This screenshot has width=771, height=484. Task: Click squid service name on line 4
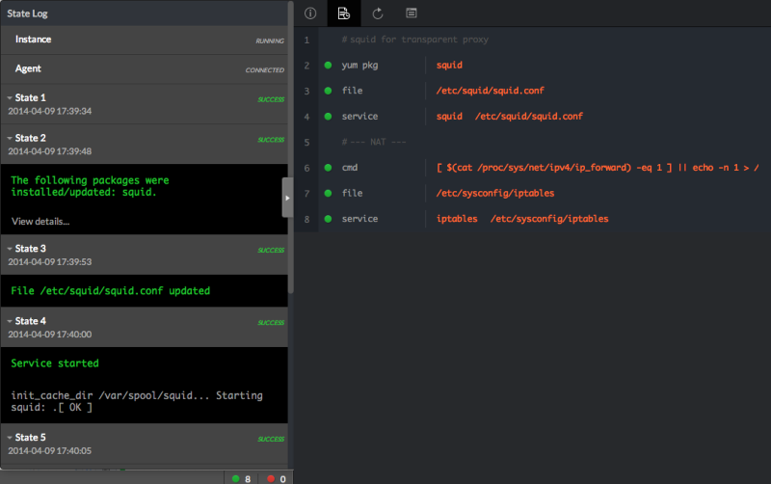tap(449, 116)
